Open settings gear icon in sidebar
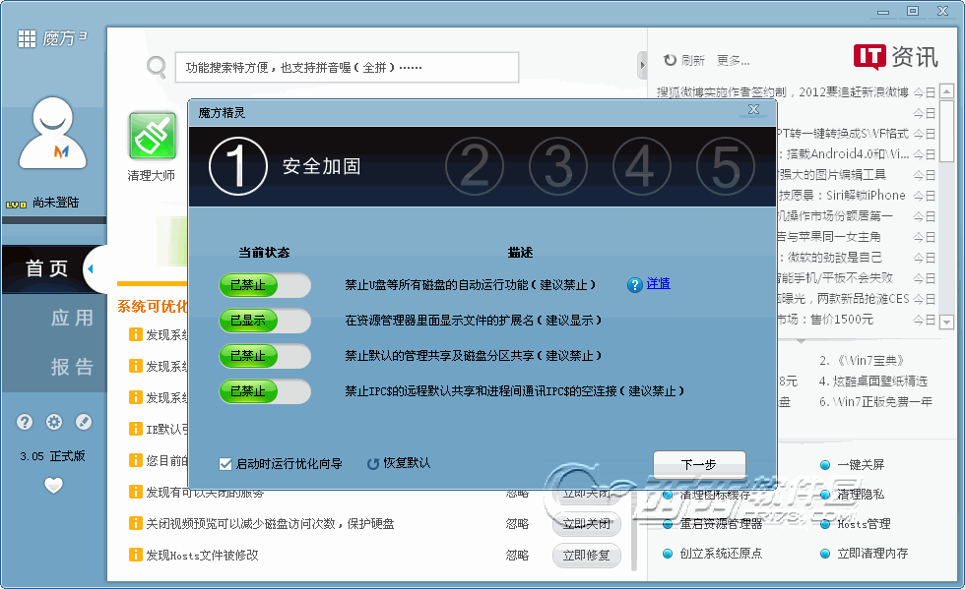Viewport: 965px width, 589px height. coord(54,422)
